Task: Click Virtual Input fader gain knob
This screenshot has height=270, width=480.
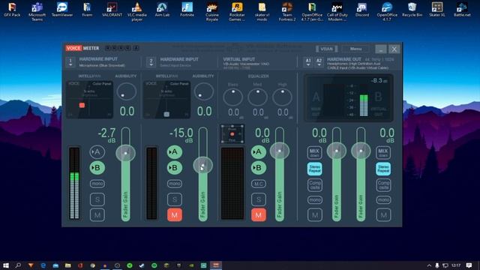Action: [280, 151]
